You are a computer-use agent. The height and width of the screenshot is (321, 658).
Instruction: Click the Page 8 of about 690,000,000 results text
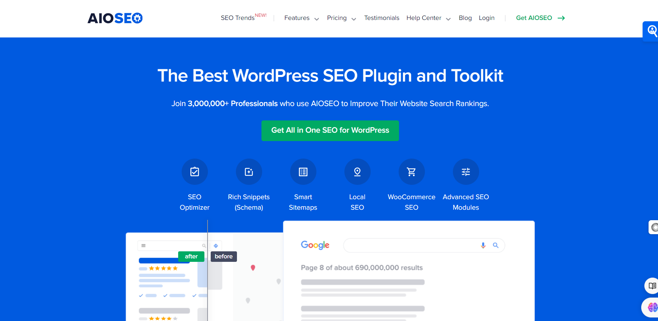362,268
